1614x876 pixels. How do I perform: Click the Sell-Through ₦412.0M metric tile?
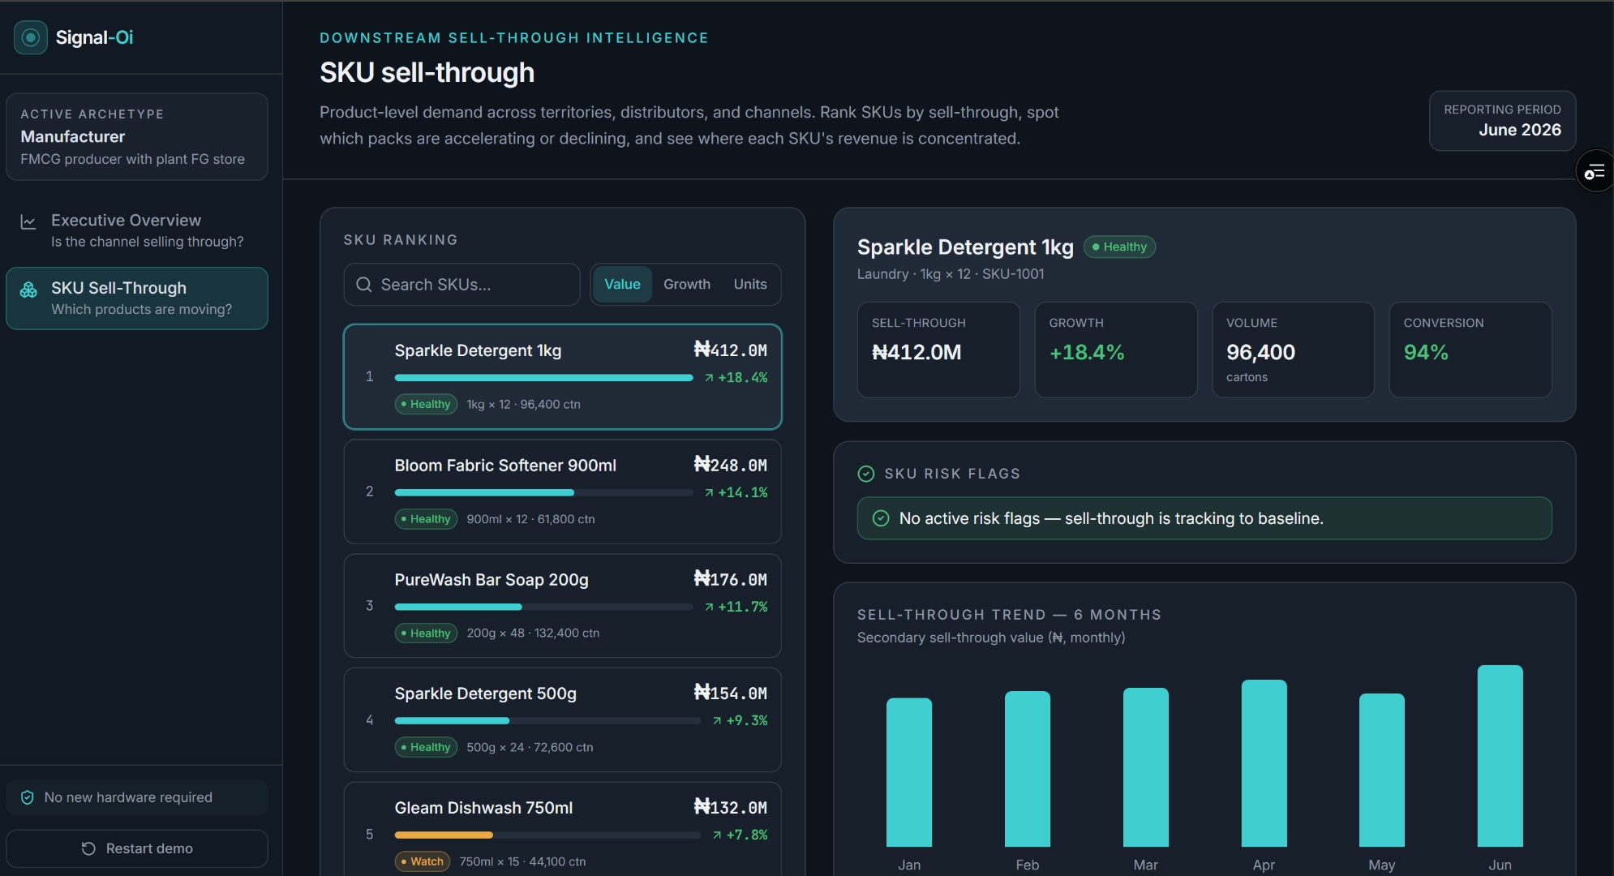click(938, 350)
